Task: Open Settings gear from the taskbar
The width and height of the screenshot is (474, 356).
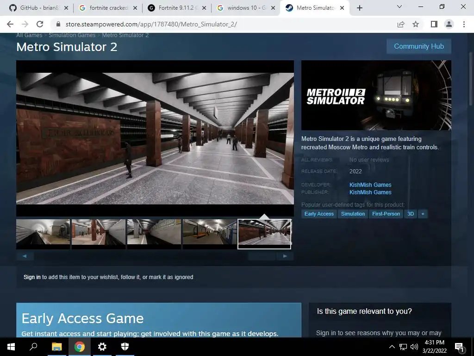Action: 102,347
